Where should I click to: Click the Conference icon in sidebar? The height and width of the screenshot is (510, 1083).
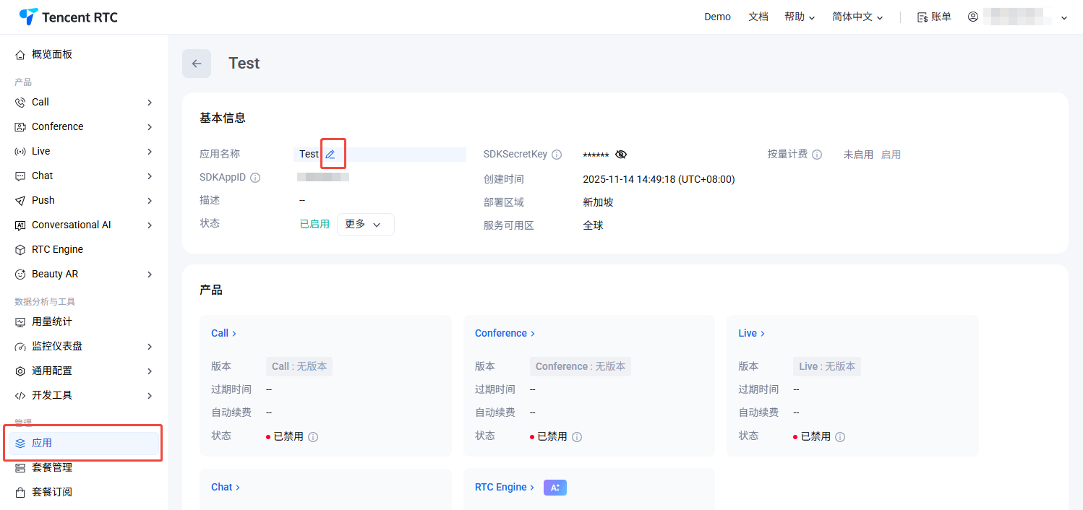pos(20,127)
